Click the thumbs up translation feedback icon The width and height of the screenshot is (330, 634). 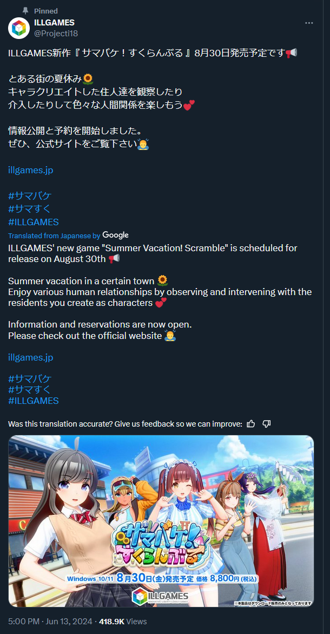point(250,423)
